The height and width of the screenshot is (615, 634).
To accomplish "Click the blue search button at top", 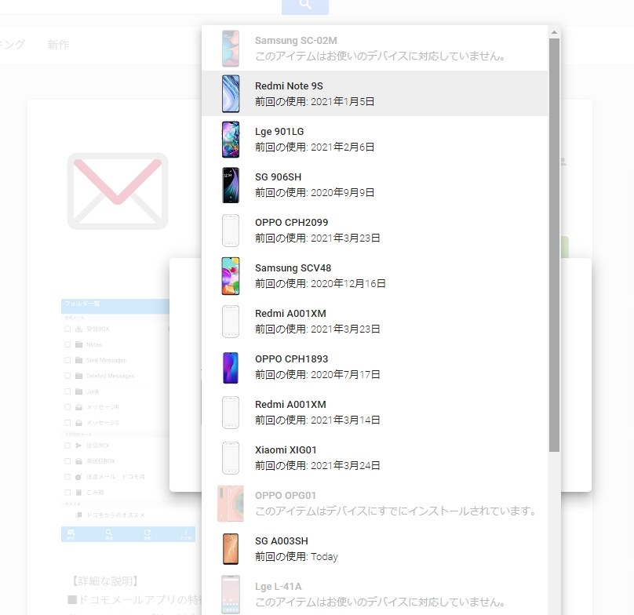I will [305, 7].
